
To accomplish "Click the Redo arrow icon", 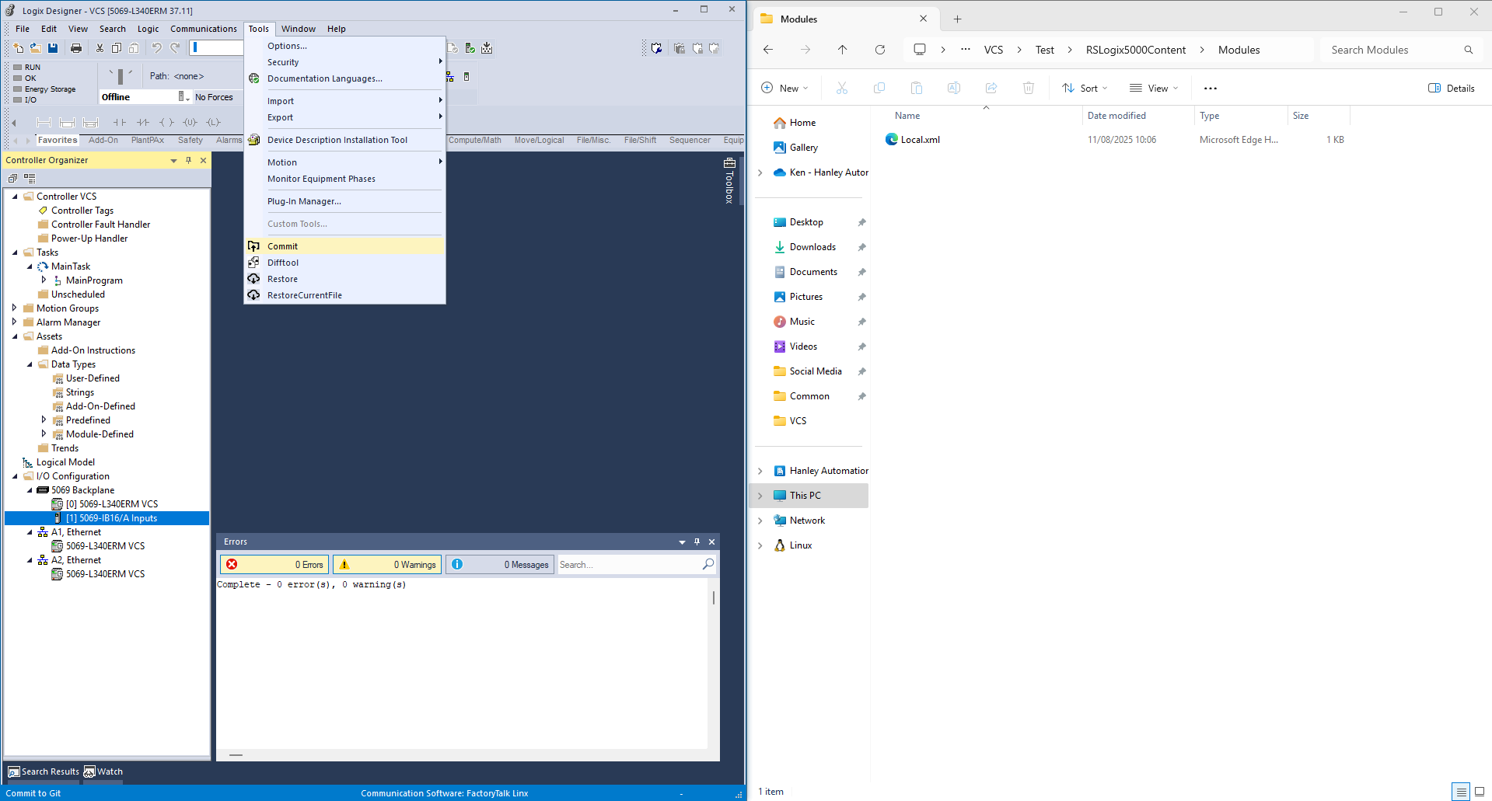I will [x=176, y=48].
